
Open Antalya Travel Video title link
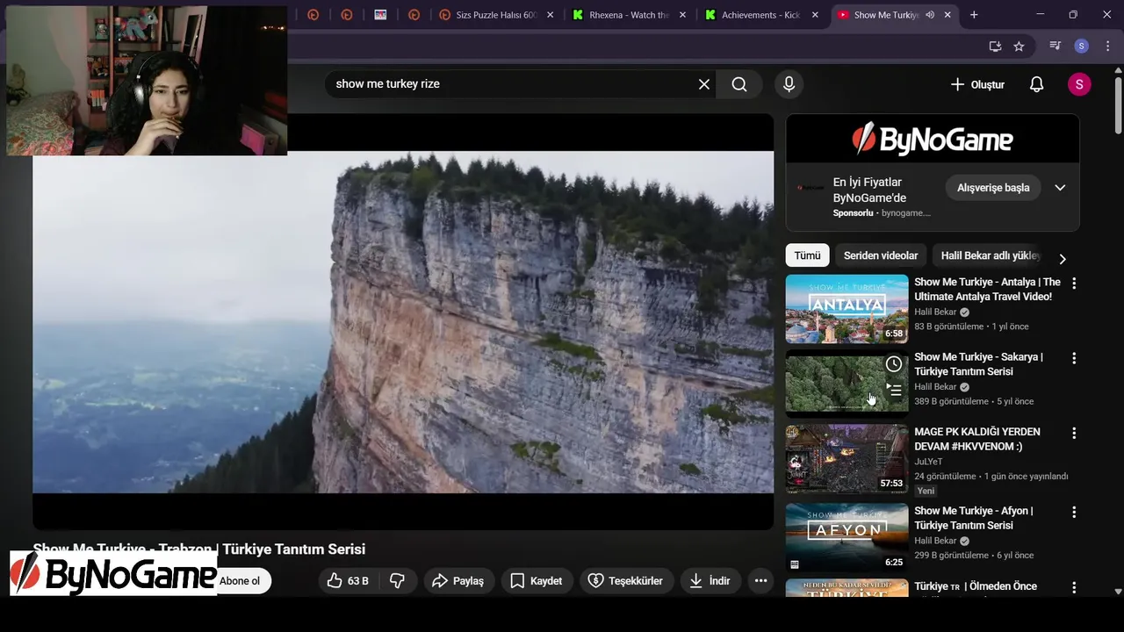[x=987, y=290]
